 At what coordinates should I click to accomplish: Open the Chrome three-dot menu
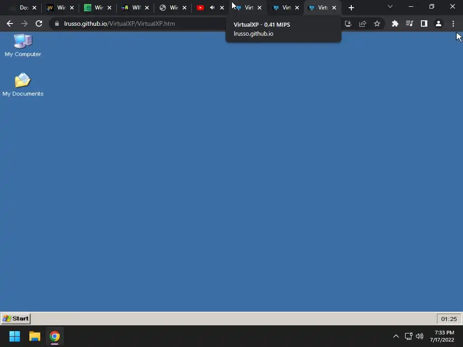453,23
